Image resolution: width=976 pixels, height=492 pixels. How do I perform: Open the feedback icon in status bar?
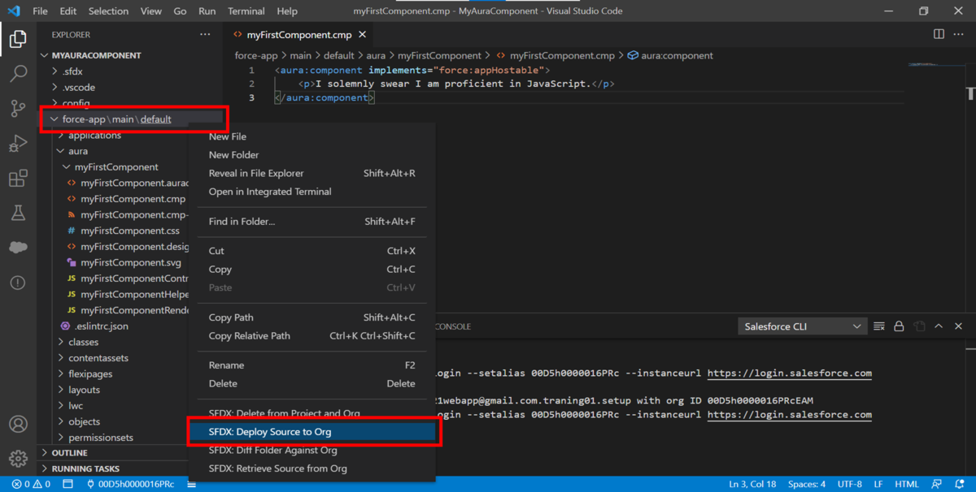[938, 485]
